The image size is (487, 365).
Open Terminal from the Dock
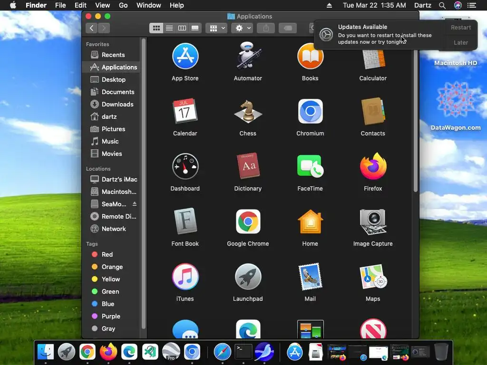243,352
